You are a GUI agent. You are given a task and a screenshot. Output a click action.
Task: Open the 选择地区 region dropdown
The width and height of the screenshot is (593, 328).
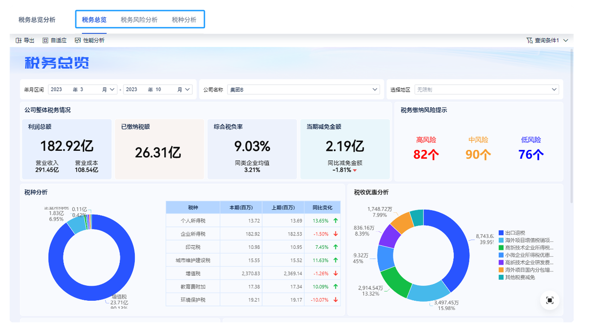pos(554,89)
